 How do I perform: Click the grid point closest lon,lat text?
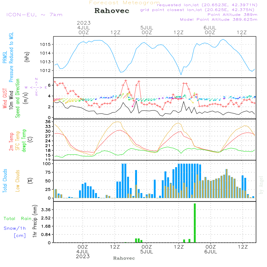click(197, 10)
